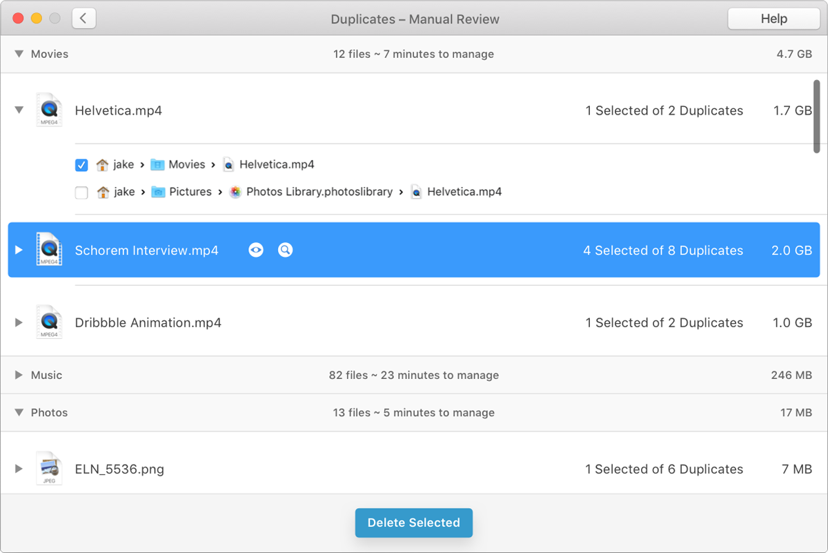Click Delete Selected button

[413, 523]
